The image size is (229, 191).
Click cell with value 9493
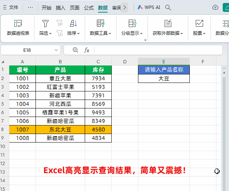click(98, 113)
